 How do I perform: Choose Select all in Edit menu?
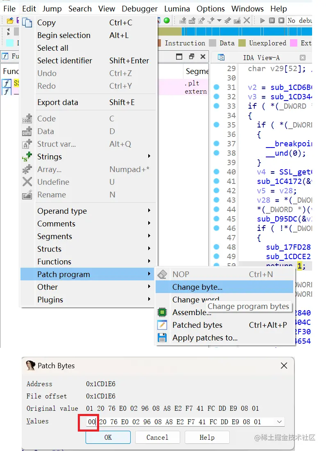tap(88, 48)
